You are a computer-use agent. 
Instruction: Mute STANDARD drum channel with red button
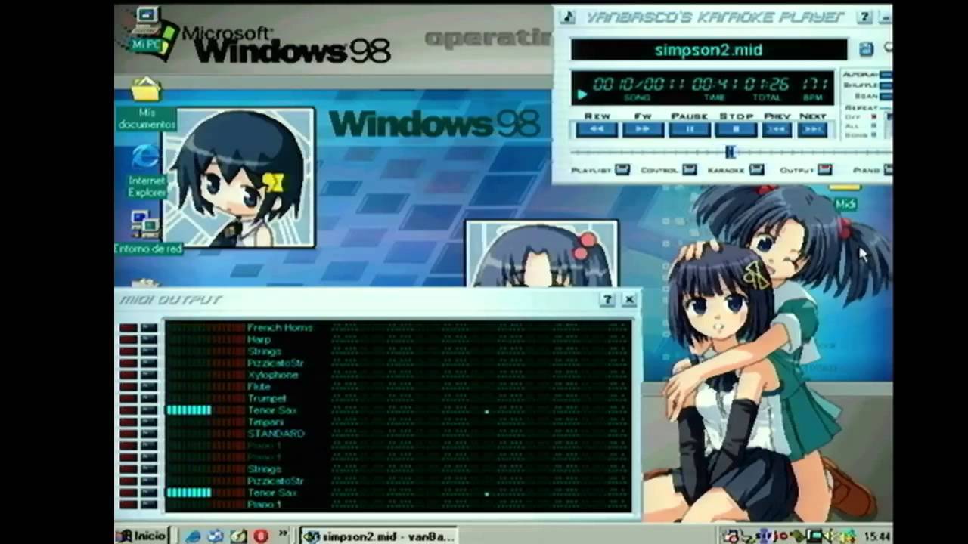coord(129,434)
